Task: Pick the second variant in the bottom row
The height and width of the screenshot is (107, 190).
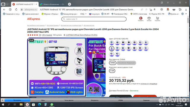Action: [x=117, y=54]
